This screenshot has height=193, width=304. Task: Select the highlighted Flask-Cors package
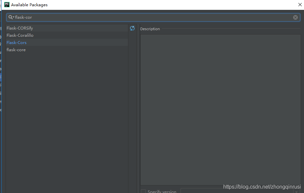pos(16,42)
